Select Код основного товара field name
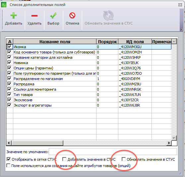185x177 pixels. tap(55, 52)
